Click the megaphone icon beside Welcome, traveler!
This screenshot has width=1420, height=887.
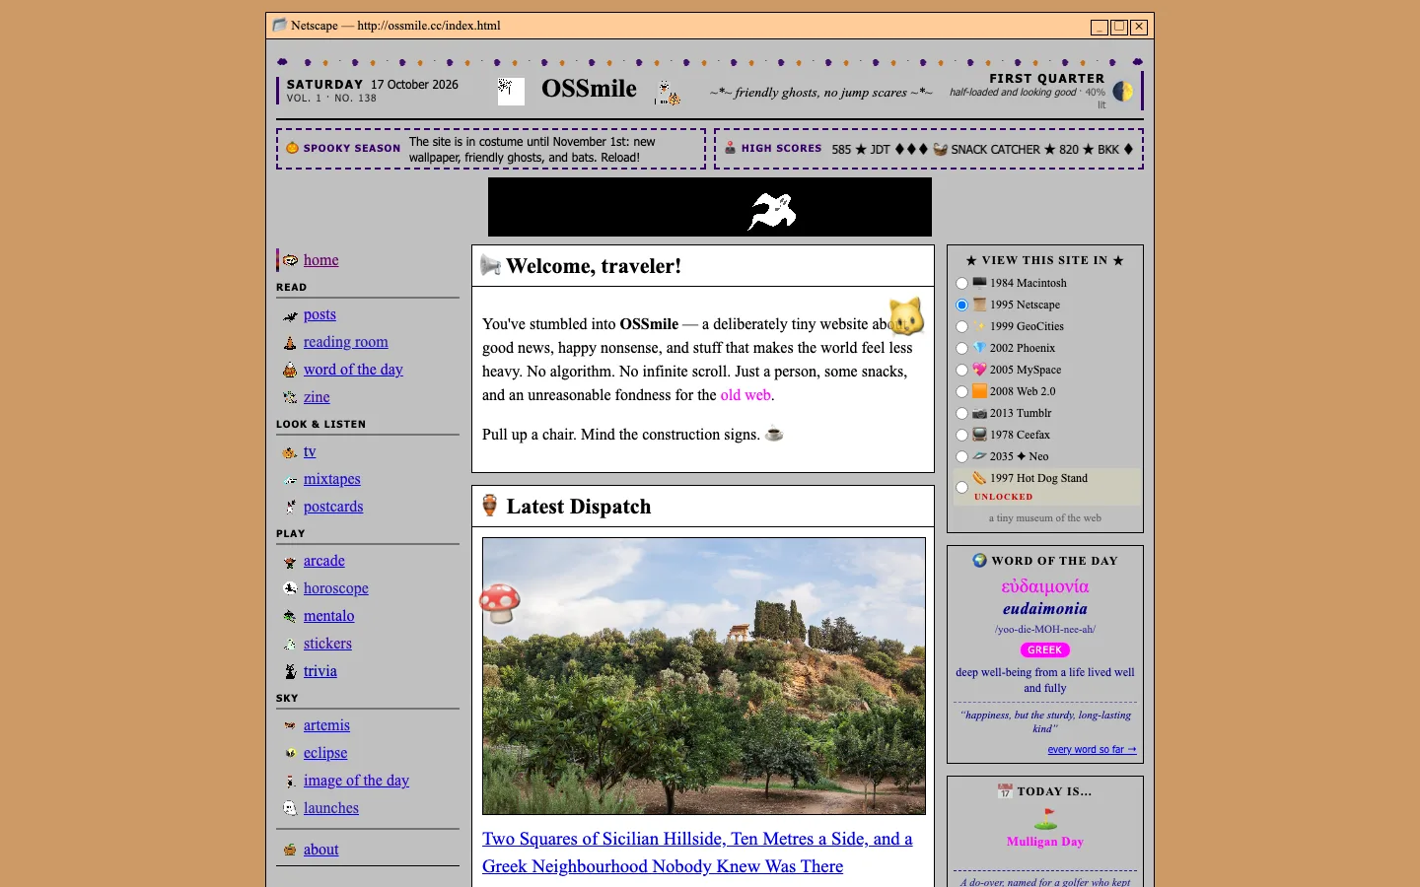pyautogui.click(x=490, y=265)
